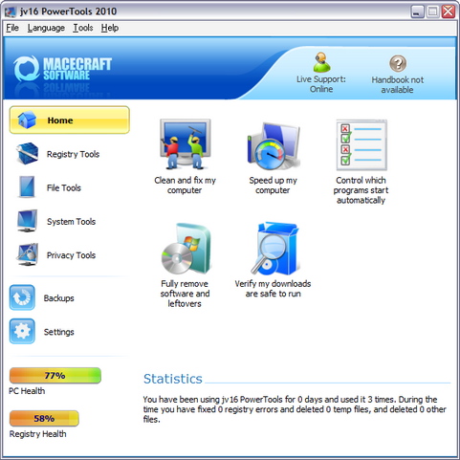Click the Clean and fix computer icon
This screenshot has height=460, width=460.
click(x=185, y=144)
